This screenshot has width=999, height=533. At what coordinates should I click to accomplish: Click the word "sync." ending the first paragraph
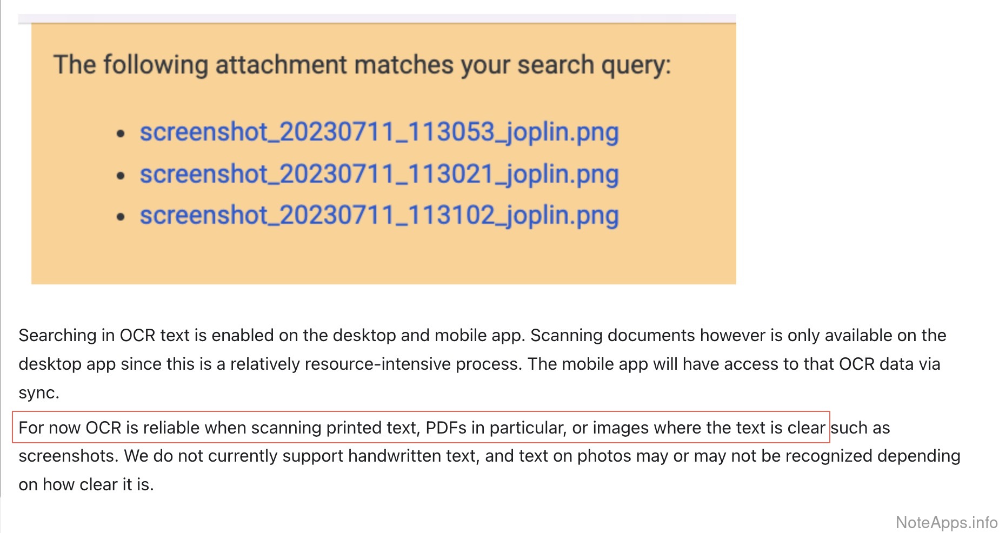pos(39,392)
